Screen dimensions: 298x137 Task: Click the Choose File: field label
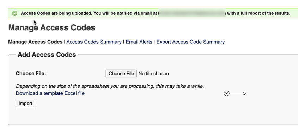click(x=31, y=74)
